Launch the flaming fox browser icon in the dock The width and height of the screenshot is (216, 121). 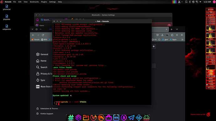pyautogui.click(x=93, y=118)
